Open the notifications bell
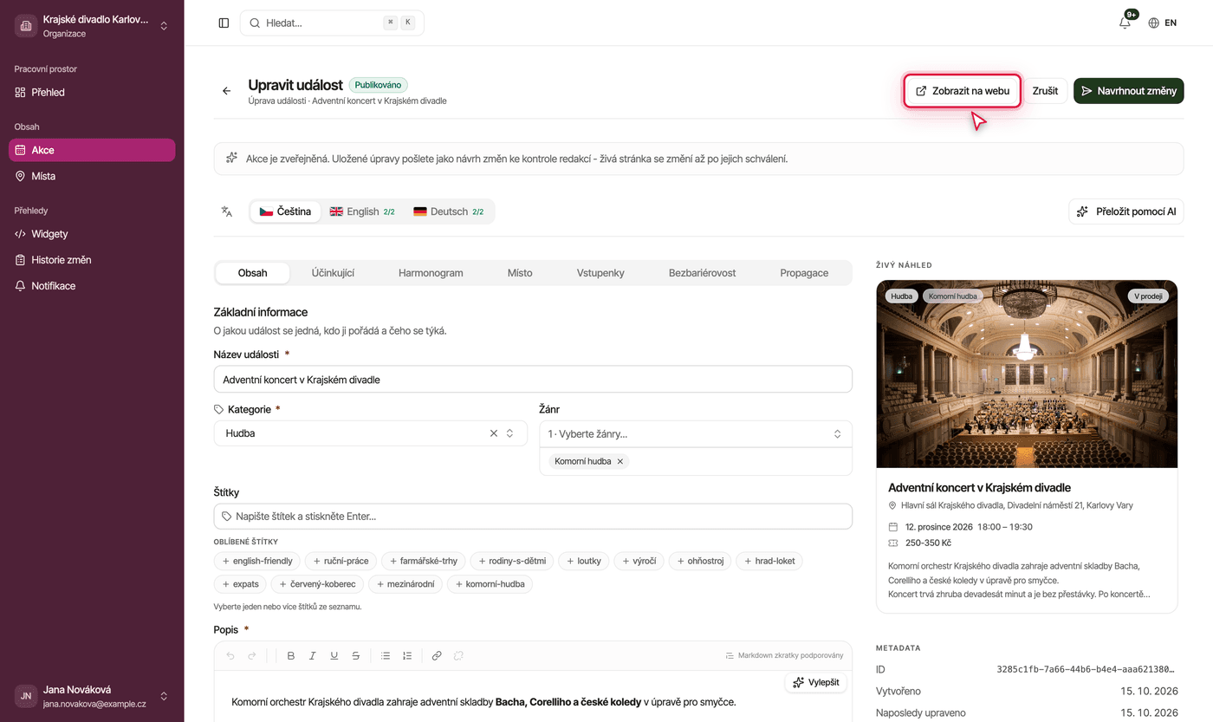 pyautogui.click(x=1125, y=23)
